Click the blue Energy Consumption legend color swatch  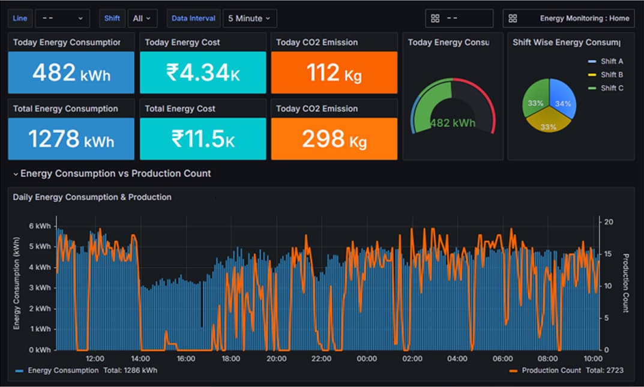[x=19, y=370]
